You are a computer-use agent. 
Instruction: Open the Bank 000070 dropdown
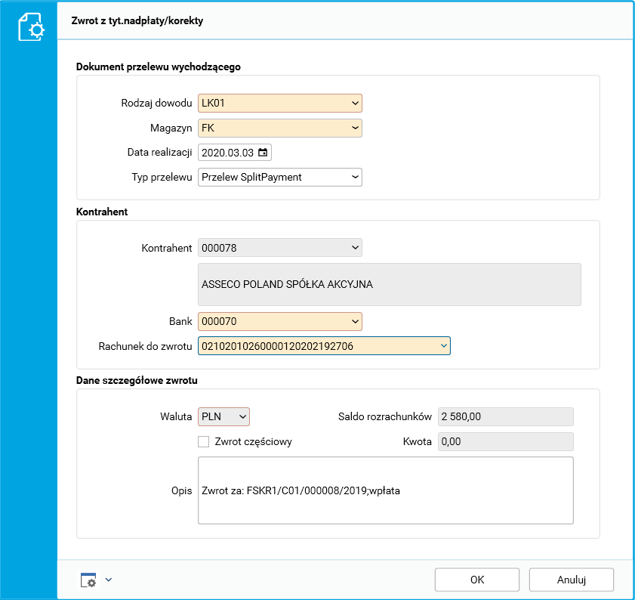coord(355,321)
